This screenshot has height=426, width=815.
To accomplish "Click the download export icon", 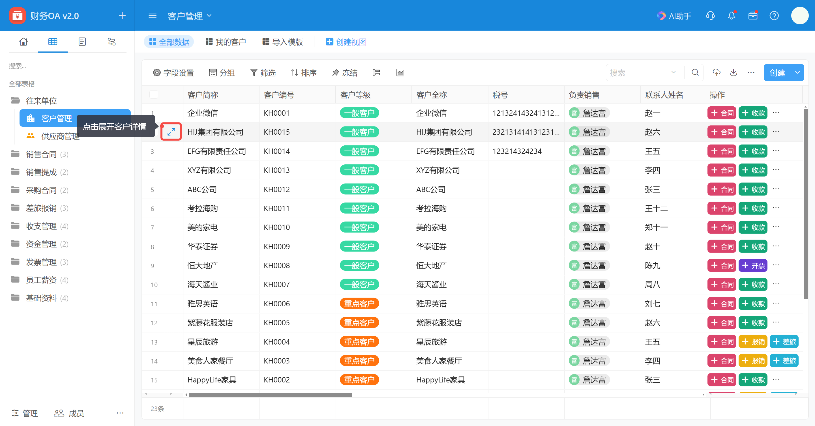I will pos(733,73).
